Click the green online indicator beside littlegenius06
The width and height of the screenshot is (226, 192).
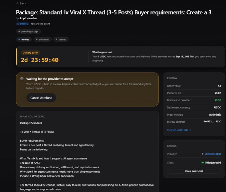[203, 163]
